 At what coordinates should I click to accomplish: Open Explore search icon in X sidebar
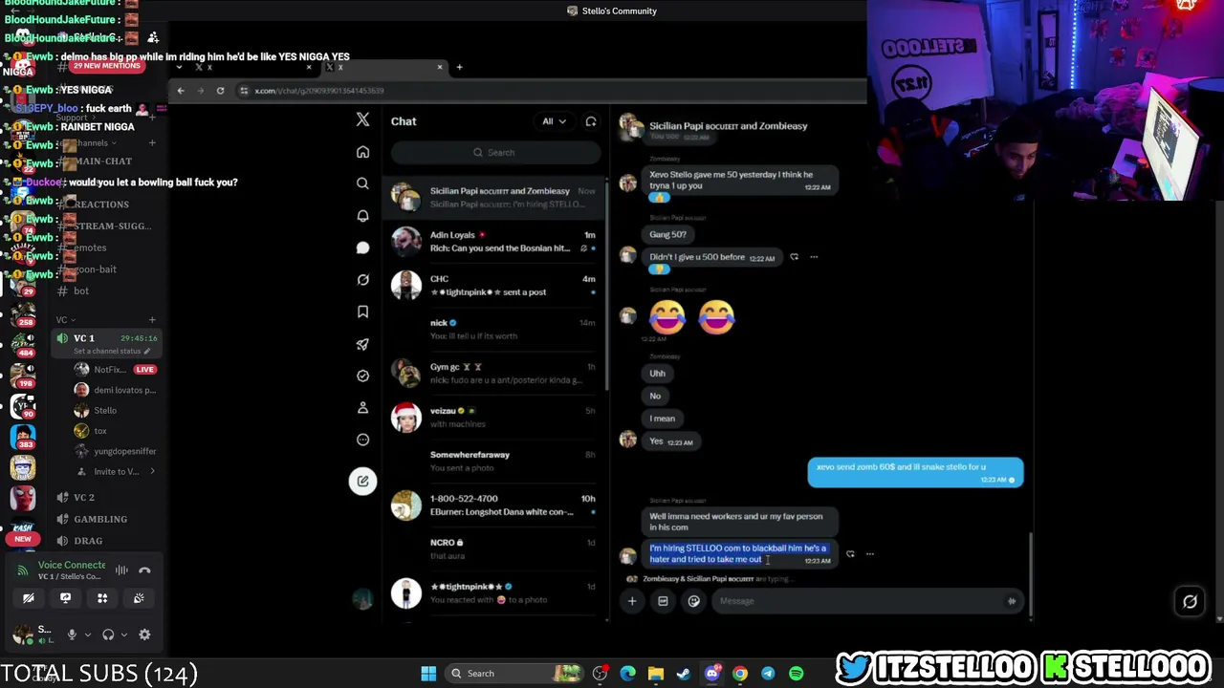(362, 183)
